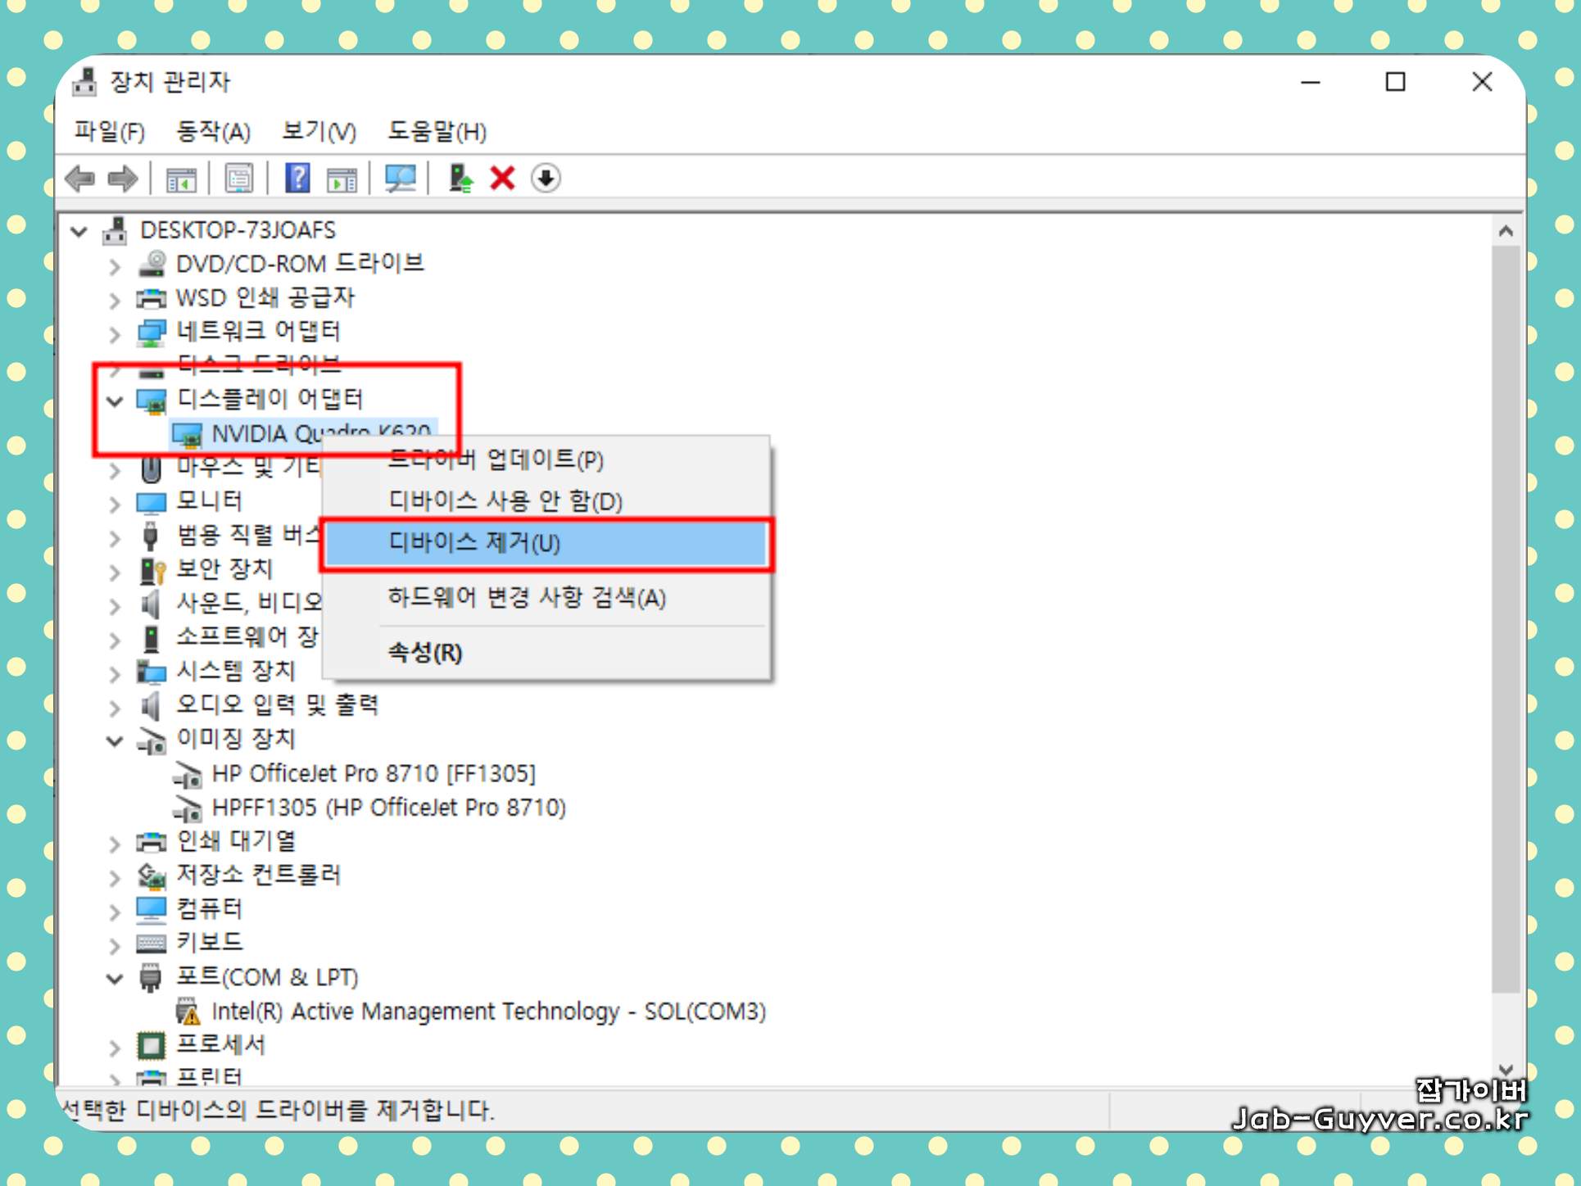Click the scrollbar down arrow at bottom right
This screenshot has width=1581, height=1186.
pyautogui.click(x=1507, y=1069)
